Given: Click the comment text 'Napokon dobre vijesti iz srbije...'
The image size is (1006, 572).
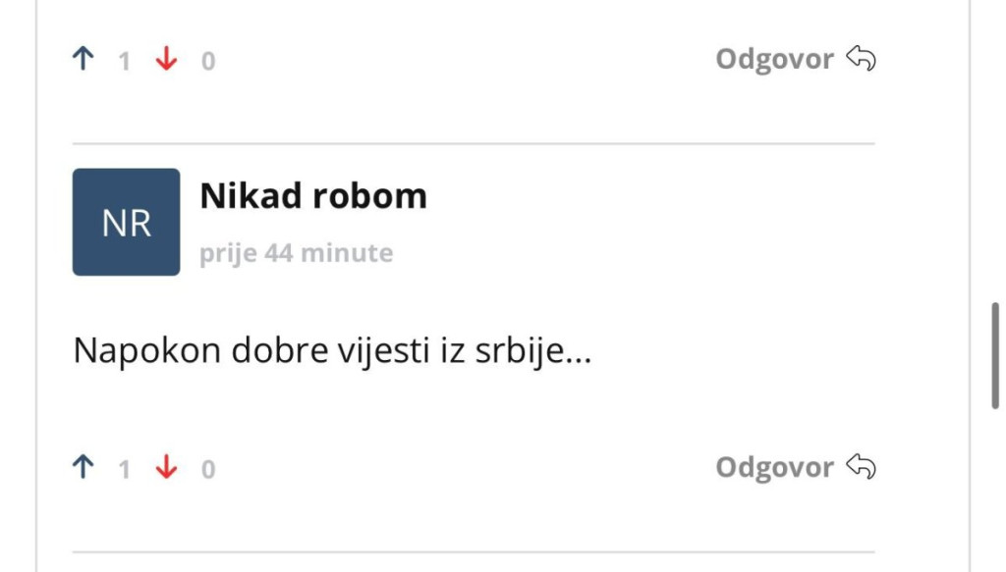Looking at the screenshot, I should coord(332,351).
